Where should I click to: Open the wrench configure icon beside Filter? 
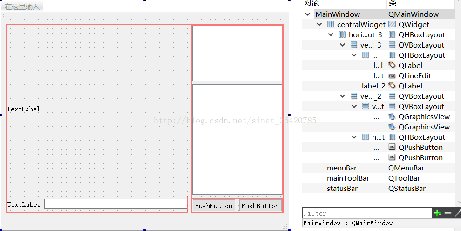[x=458, y=213]
